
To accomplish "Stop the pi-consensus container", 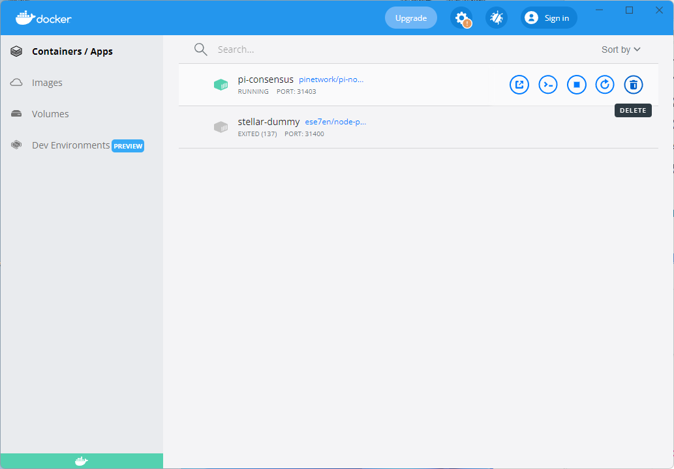I will point(576,85).
